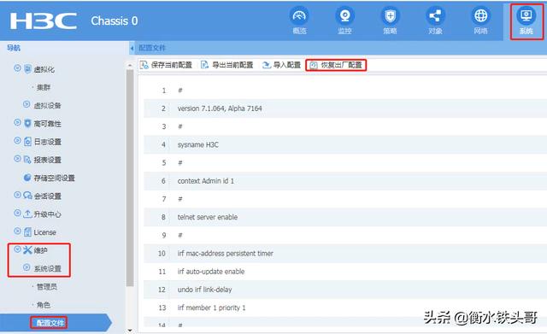Click the sidebar vertical scrollbar thumb
The height and width of the screenshot is (334, 547).
tap(130, 178)
